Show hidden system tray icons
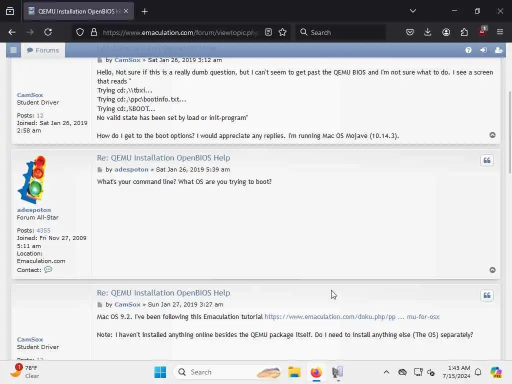 [x=386, y=372]
